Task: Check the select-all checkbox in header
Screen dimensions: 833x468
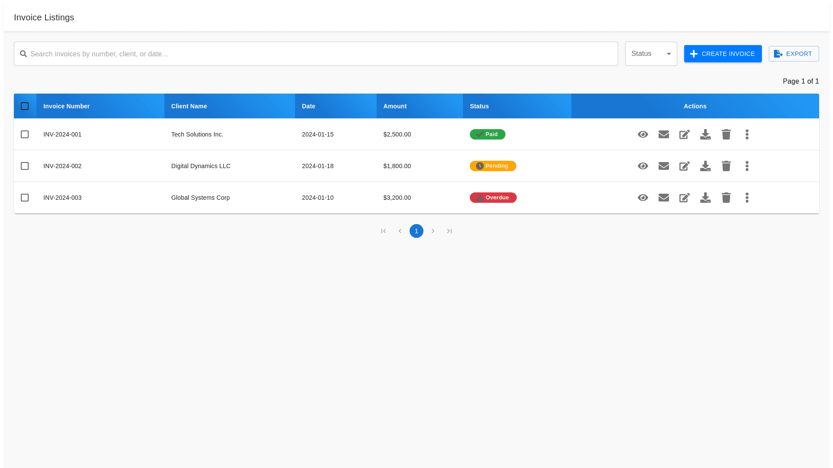Action: click(25, 106)
